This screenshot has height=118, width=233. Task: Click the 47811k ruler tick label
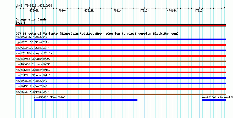tap(89, 10)
